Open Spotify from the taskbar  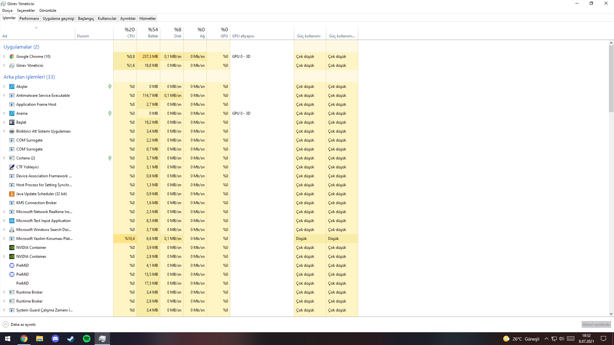86,339
